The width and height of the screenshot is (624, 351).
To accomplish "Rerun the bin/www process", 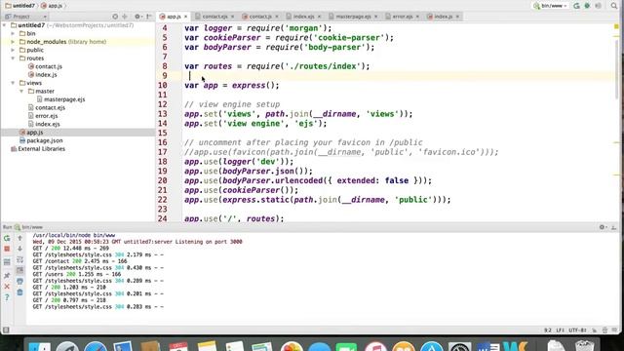I will [x=7, y=238].
